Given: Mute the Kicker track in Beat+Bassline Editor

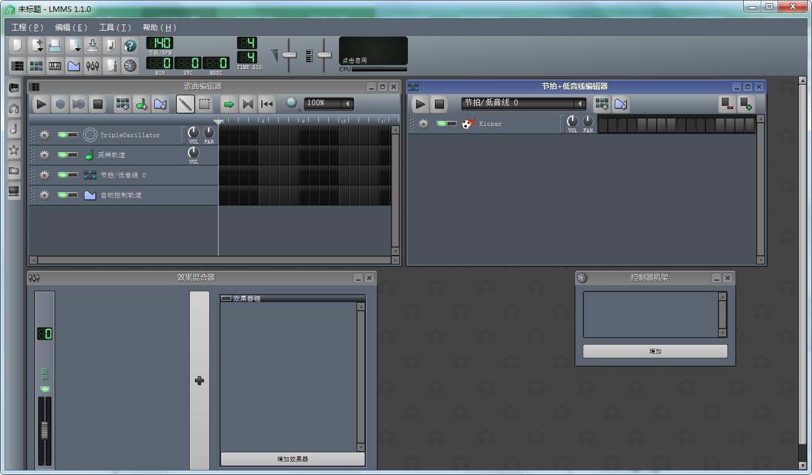Looking at the screenshot, I should tap(441, 123).
